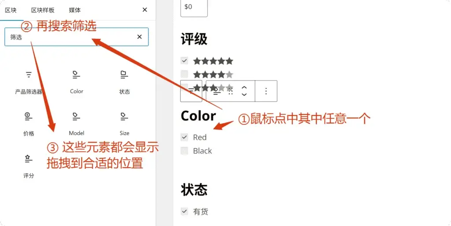Clear the 筛选 search text

pos(140,37)
